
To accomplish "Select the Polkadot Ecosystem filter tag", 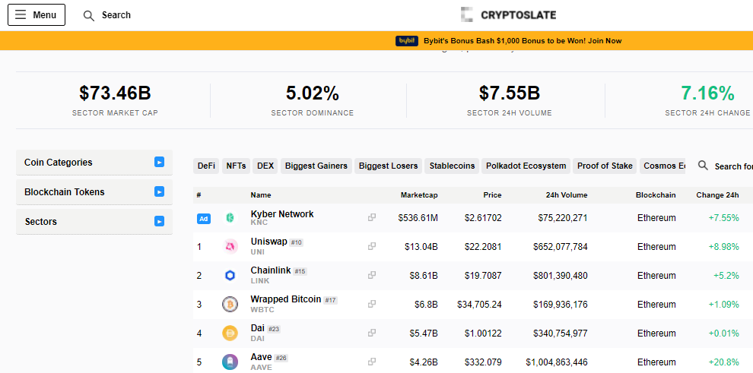I will [526, 166].
